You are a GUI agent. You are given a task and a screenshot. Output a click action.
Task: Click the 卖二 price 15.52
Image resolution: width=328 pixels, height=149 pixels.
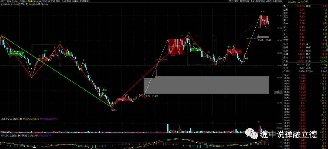[x=302, y=20]
